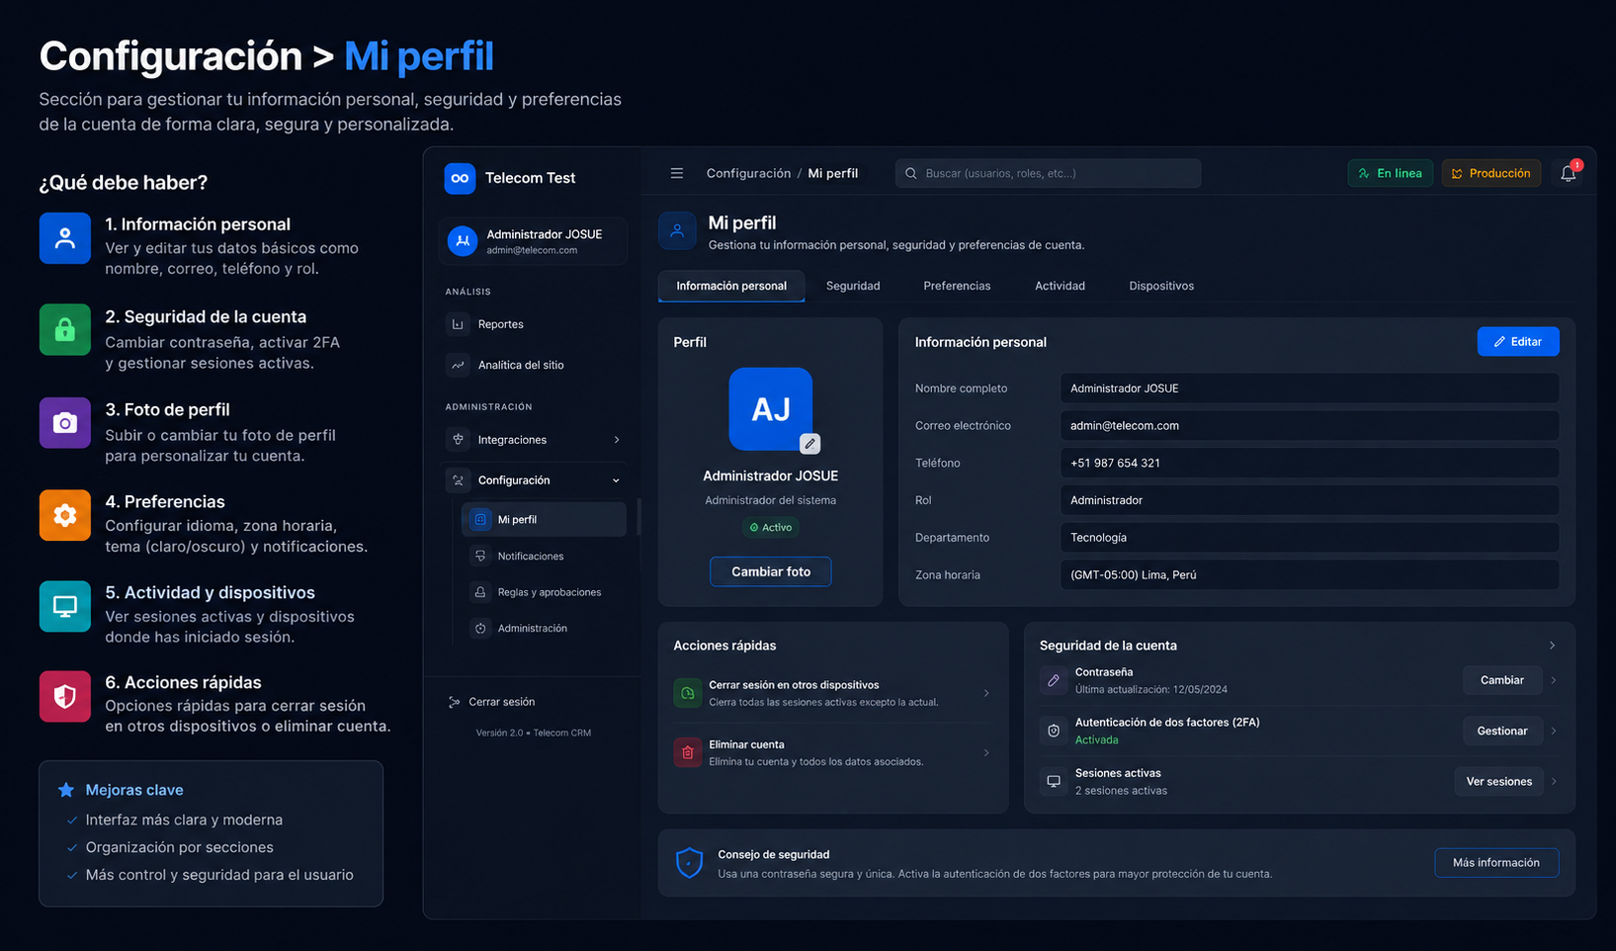Toggle the hamburger sidebar menu icon
The width and height of the screenshot is (1616, 951).
677,173
